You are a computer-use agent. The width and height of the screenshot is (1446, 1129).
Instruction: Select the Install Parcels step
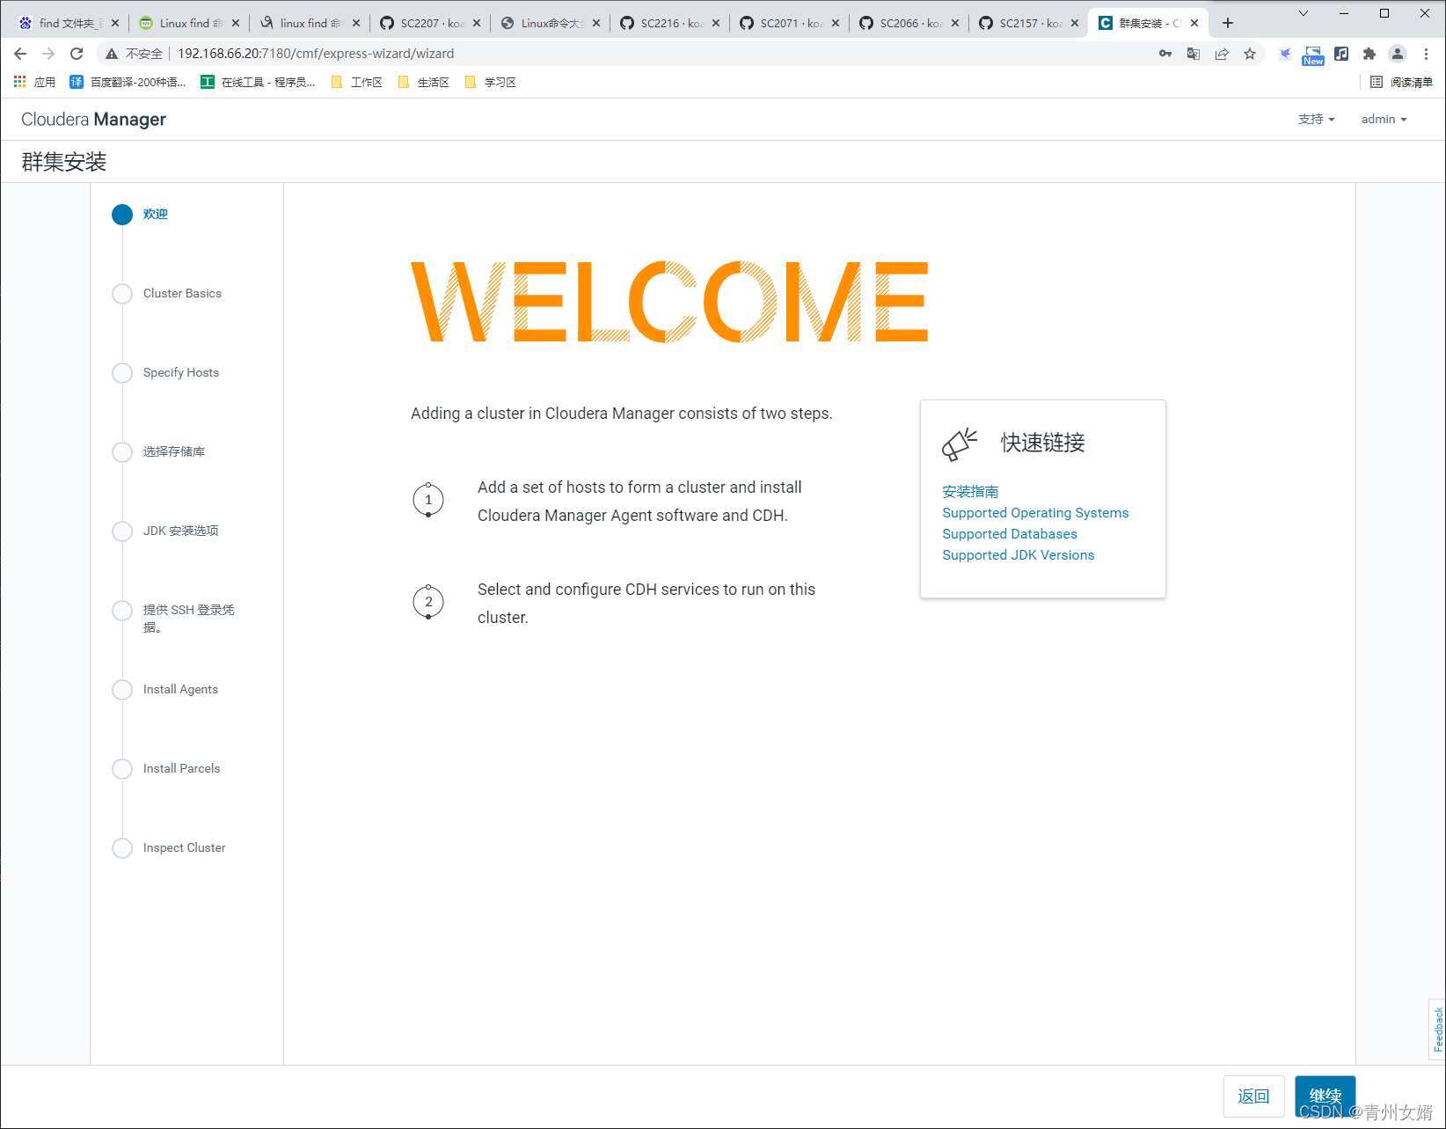pos(166,768)
